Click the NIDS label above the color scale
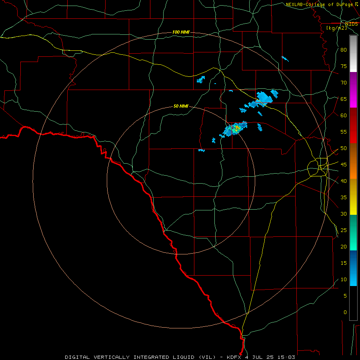360x360 pixels. point(352,24)
